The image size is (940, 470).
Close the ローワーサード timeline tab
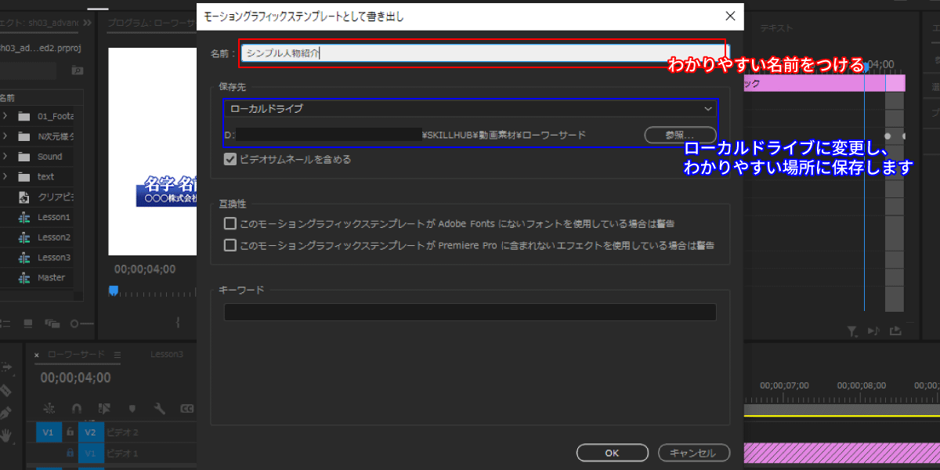click(x=37, y=355)
